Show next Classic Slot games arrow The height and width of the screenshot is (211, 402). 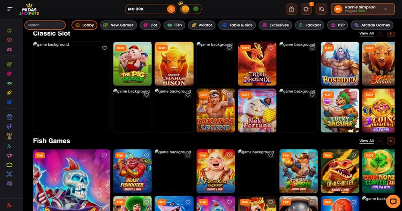[391, 33]
